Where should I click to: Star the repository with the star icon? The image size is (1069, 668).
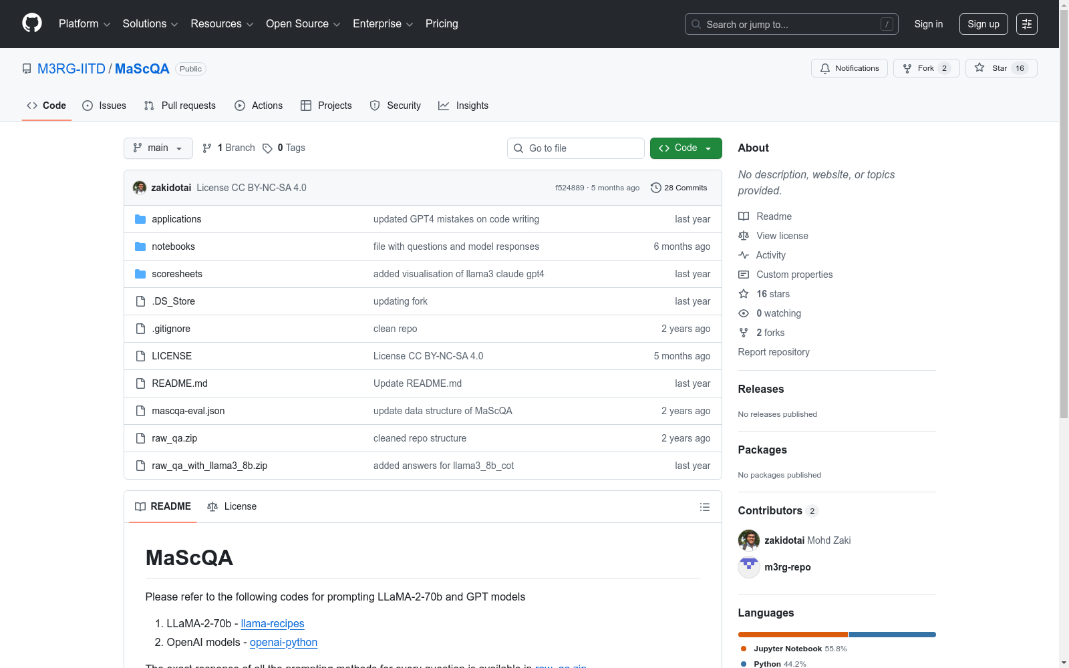[979, 67]
